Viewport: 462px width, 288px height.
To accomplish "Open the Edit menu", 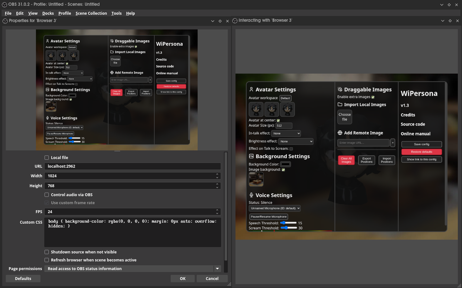I will click(x=20, y=13).
